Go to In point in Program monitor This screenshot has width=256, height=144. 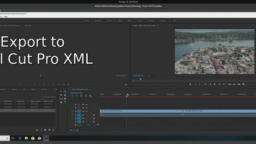[205, 84]
